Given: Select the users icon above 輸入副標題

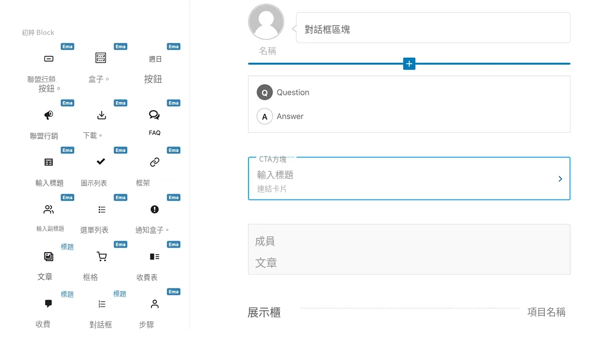Looking at the screenshot, I should (48, 209).
